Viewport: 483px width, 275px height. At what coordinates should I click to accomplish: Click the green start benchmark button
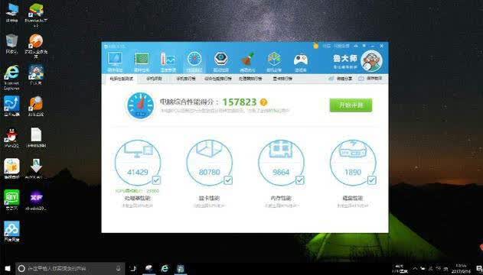point(351,105)
